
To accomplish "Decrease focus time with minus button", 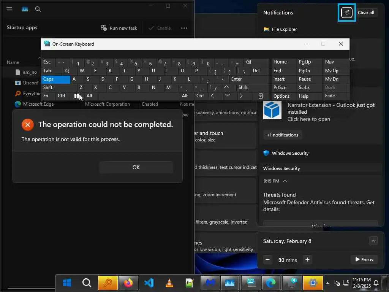I will (x=267, y=260).
